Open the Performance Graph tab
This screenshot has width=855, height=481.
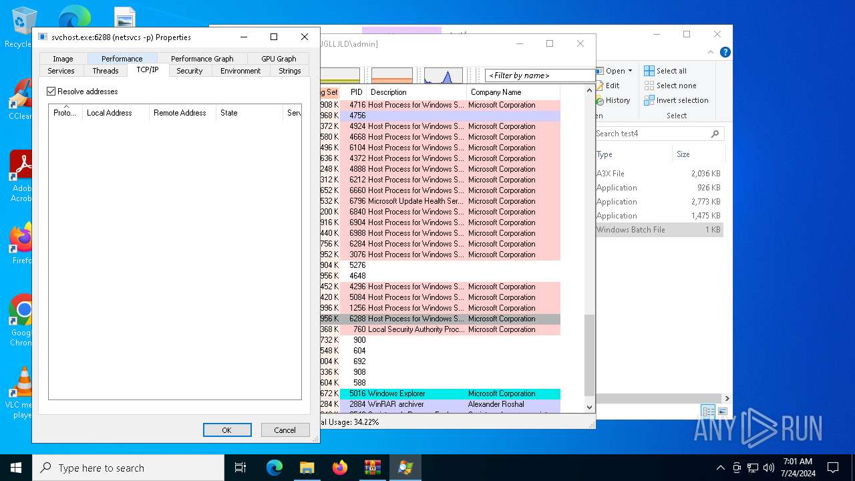pos(202,59)
